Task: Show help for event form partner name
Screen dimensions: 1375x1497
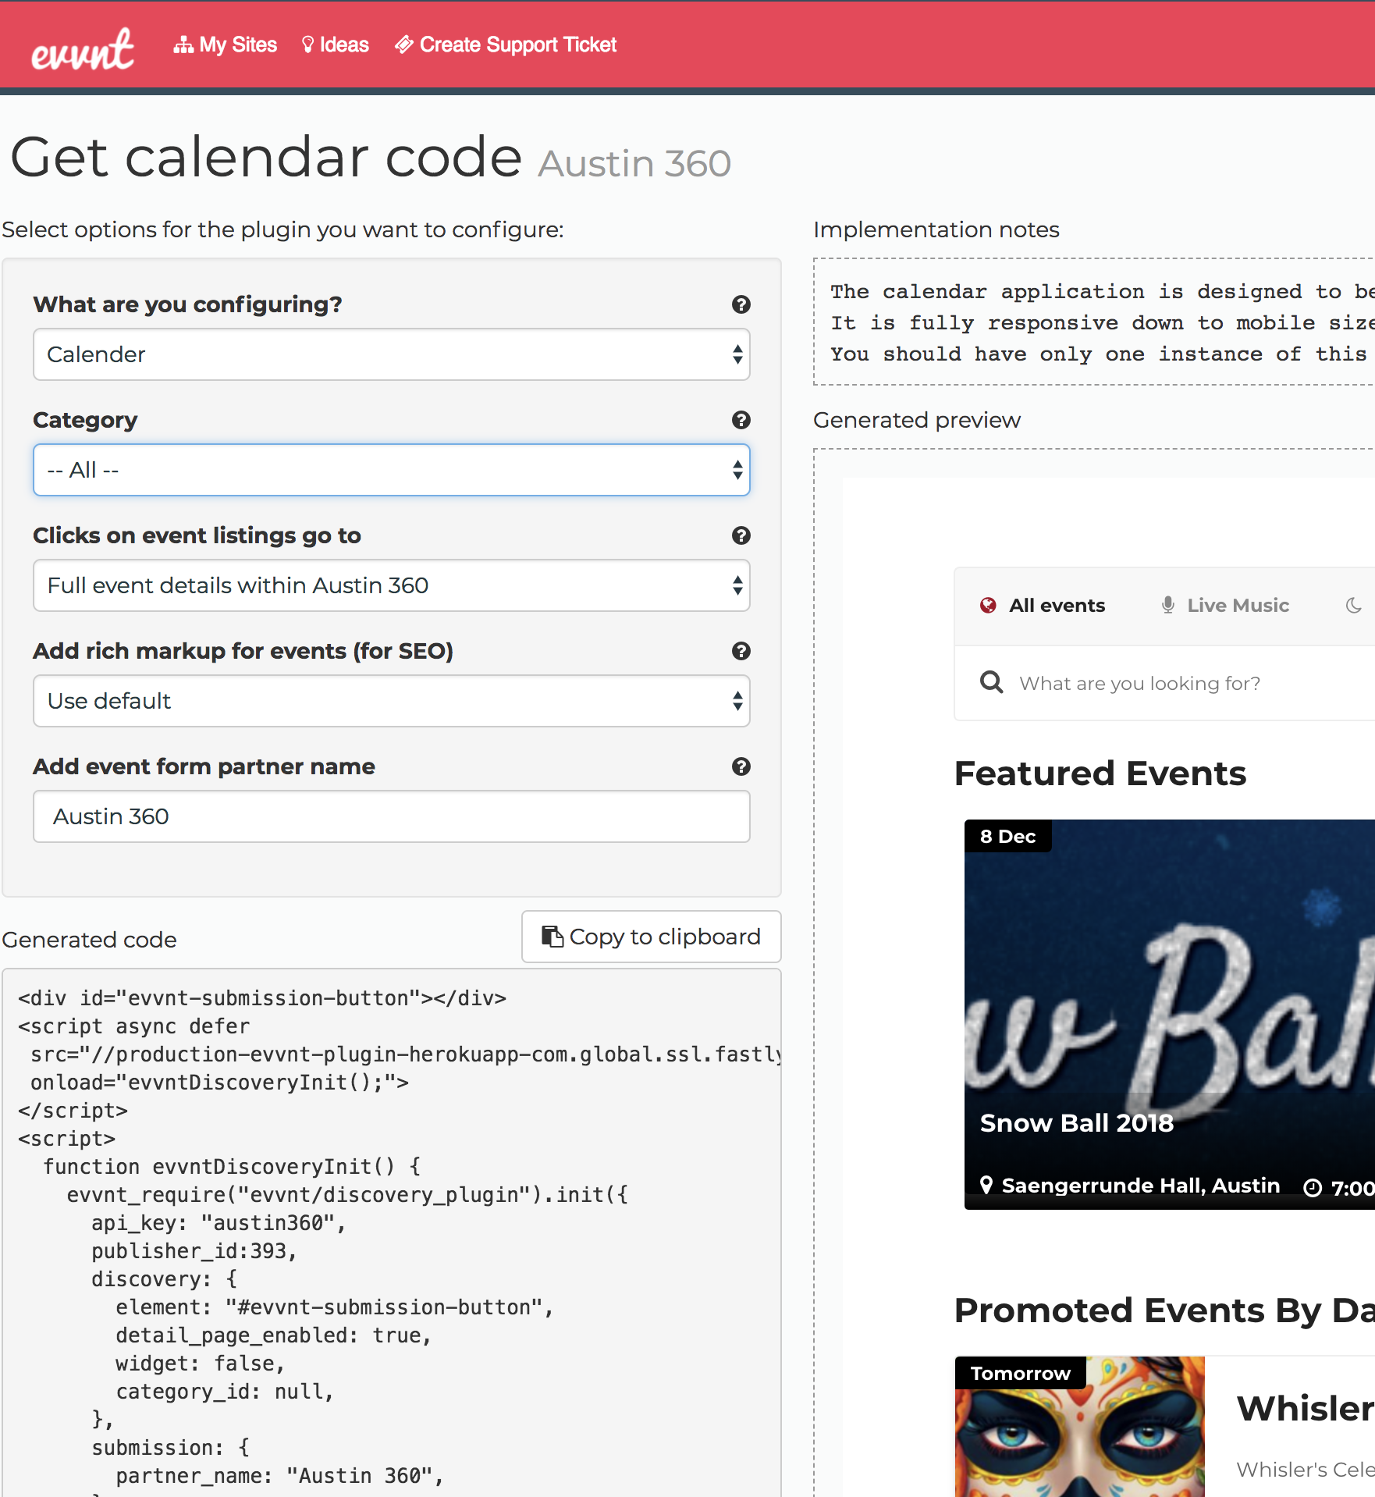Action: 741,766
